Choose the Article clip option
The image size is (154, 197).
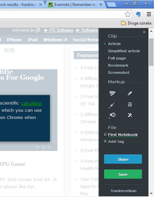(114, 44)
